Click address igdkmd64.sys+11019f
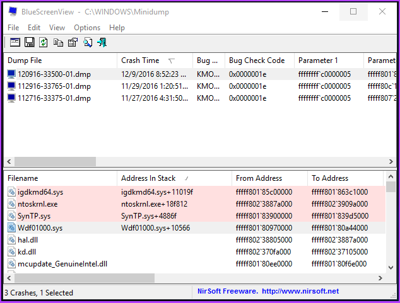This screenshot has width=400, height=303. [157, 192]
